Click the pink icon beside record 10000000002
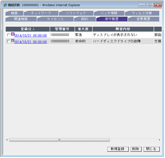Image resolution: width=165 pixels, height=158 pixels. (13, 34)
